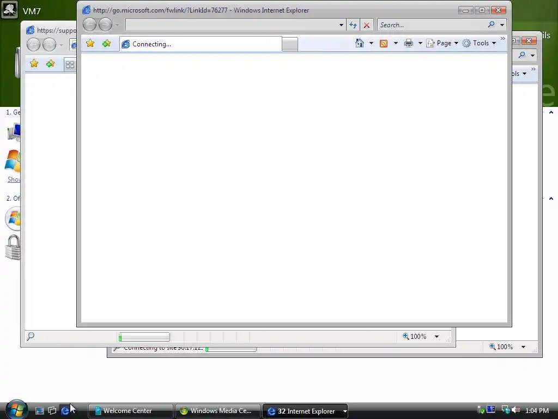This screenshot has height=419, width=558.
Task: Click the front window's search magnifier icon
Action: click(x=492, y=25)
